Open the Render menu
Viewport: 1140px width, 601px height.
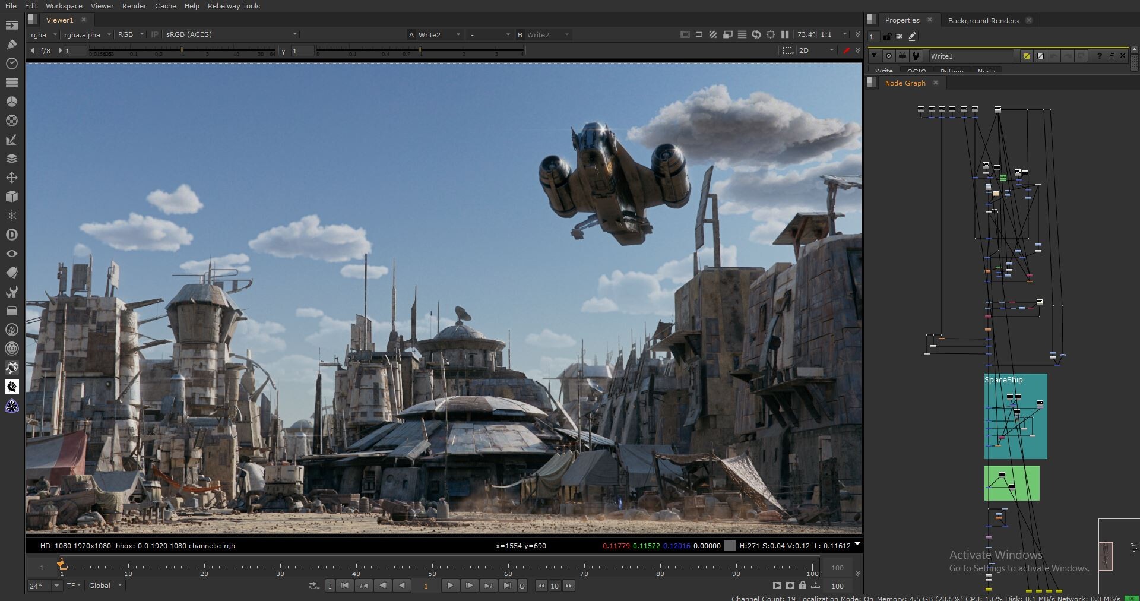pyautogui.click(x=134, y=6)
